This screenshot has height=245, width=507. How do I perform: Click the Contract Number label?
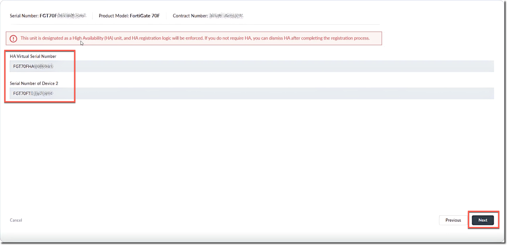(x=190, y=16)
